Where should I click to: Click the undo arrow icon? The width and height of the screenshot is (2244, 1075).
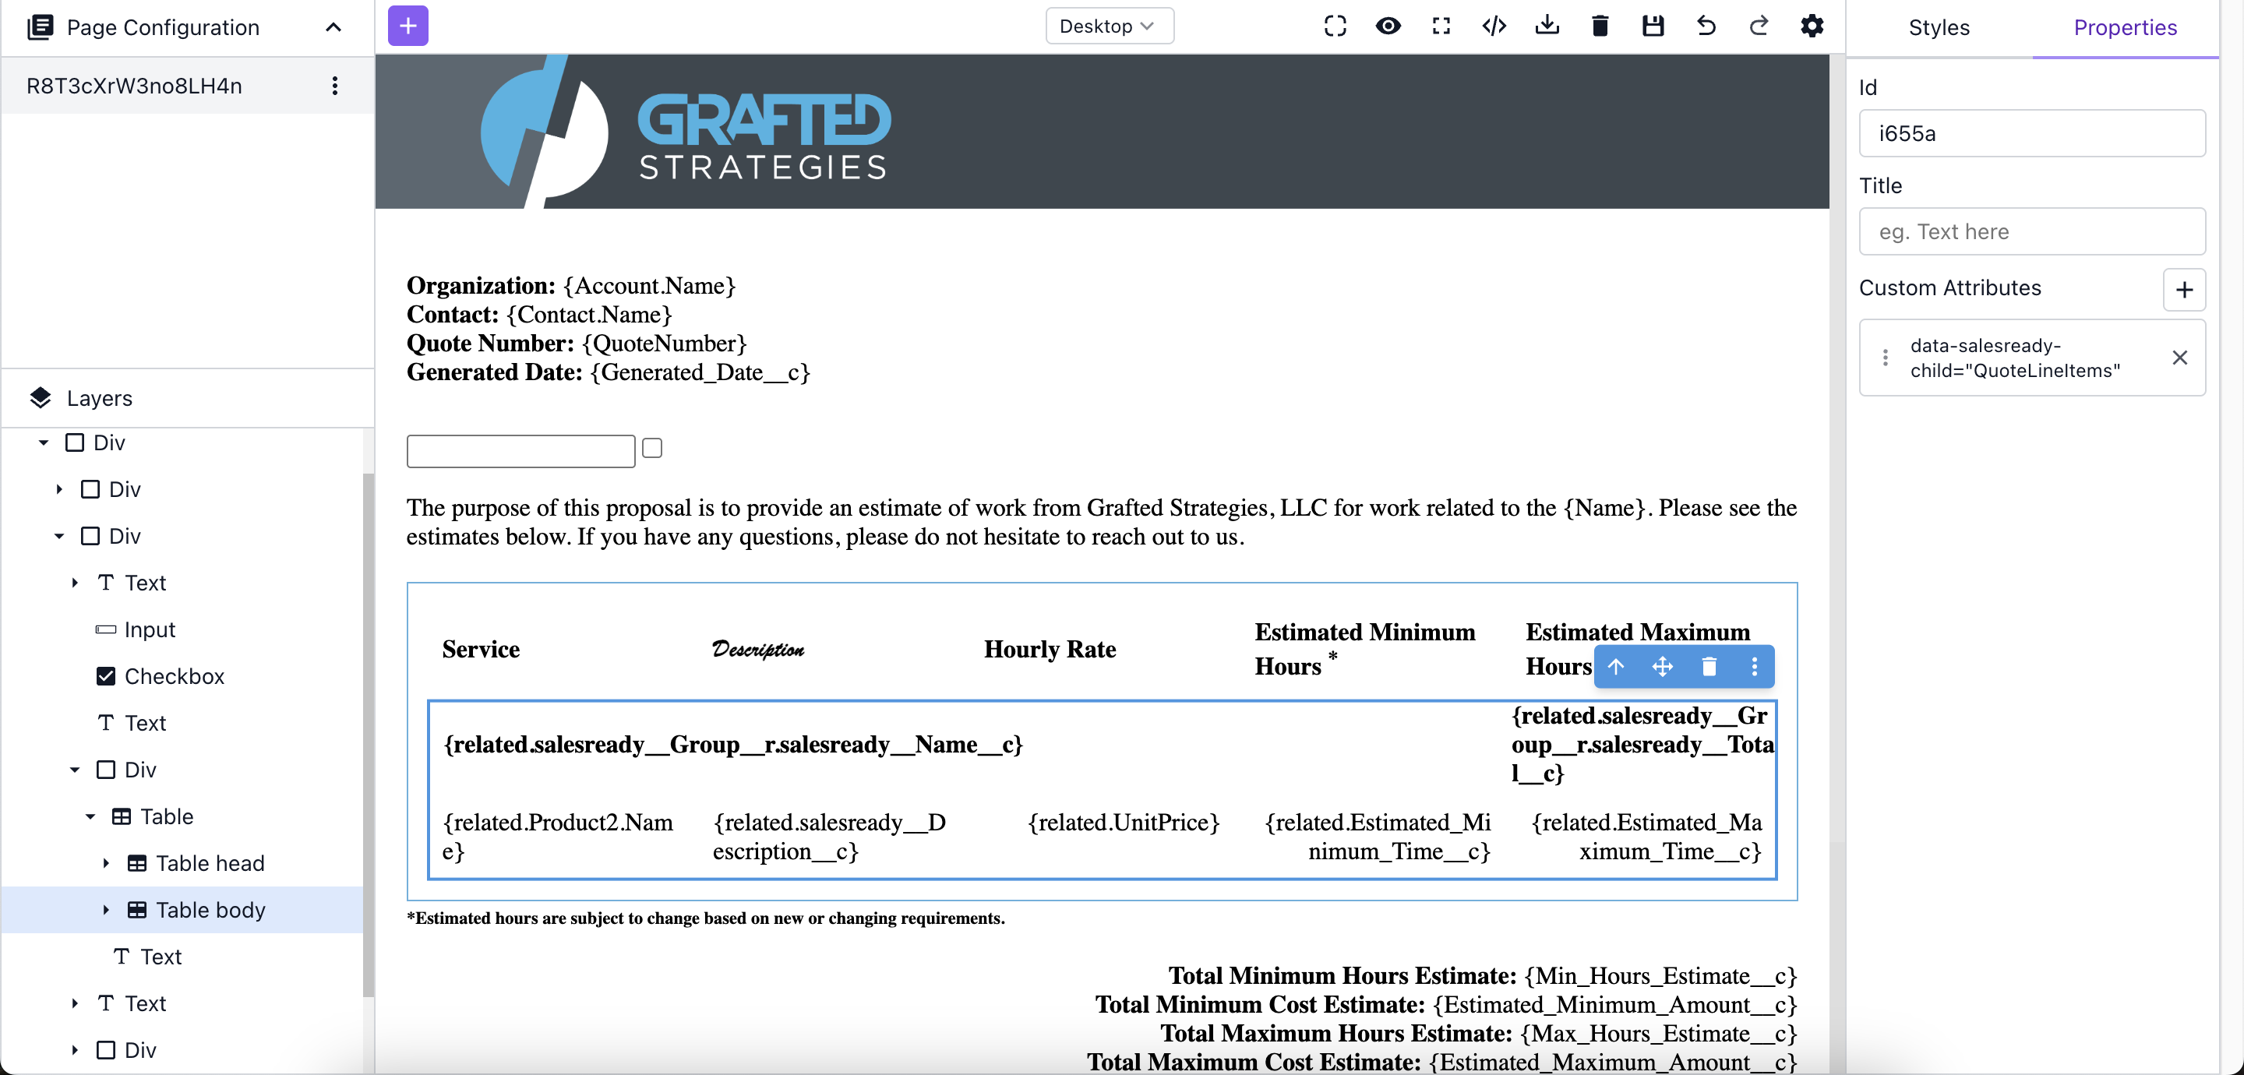pos(1706,26)
